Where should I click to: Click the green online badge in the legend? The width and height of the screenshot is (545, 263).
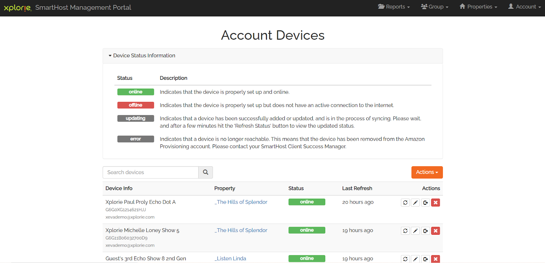136,92
